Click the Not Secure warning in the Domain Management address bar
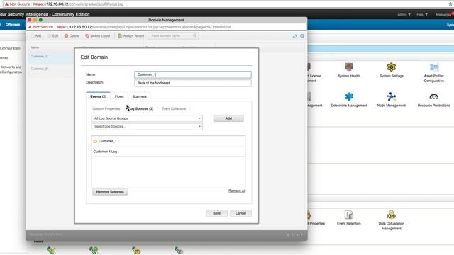454x255 pixels. [40, 27]
